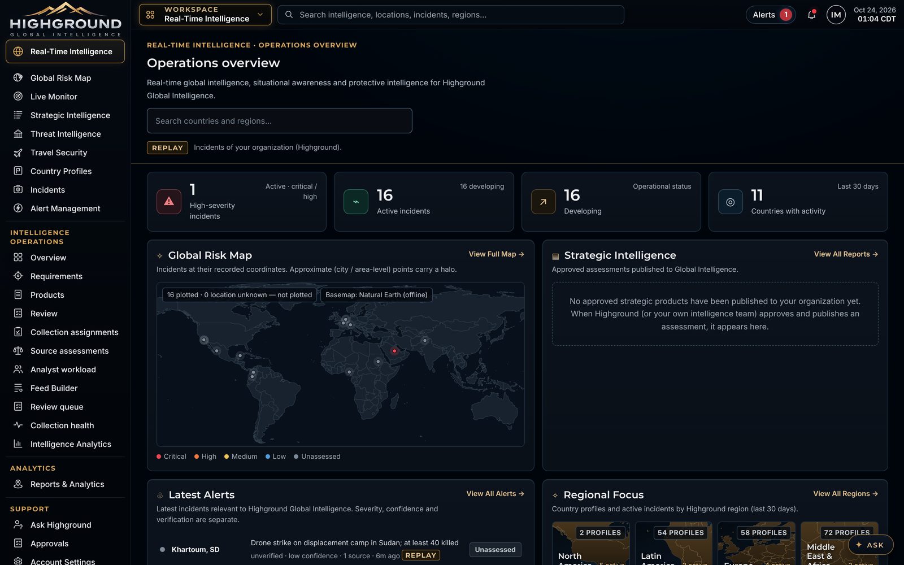Click the Requirements crosshair icon
Viewport: 904px width, 565px height.
18,276
